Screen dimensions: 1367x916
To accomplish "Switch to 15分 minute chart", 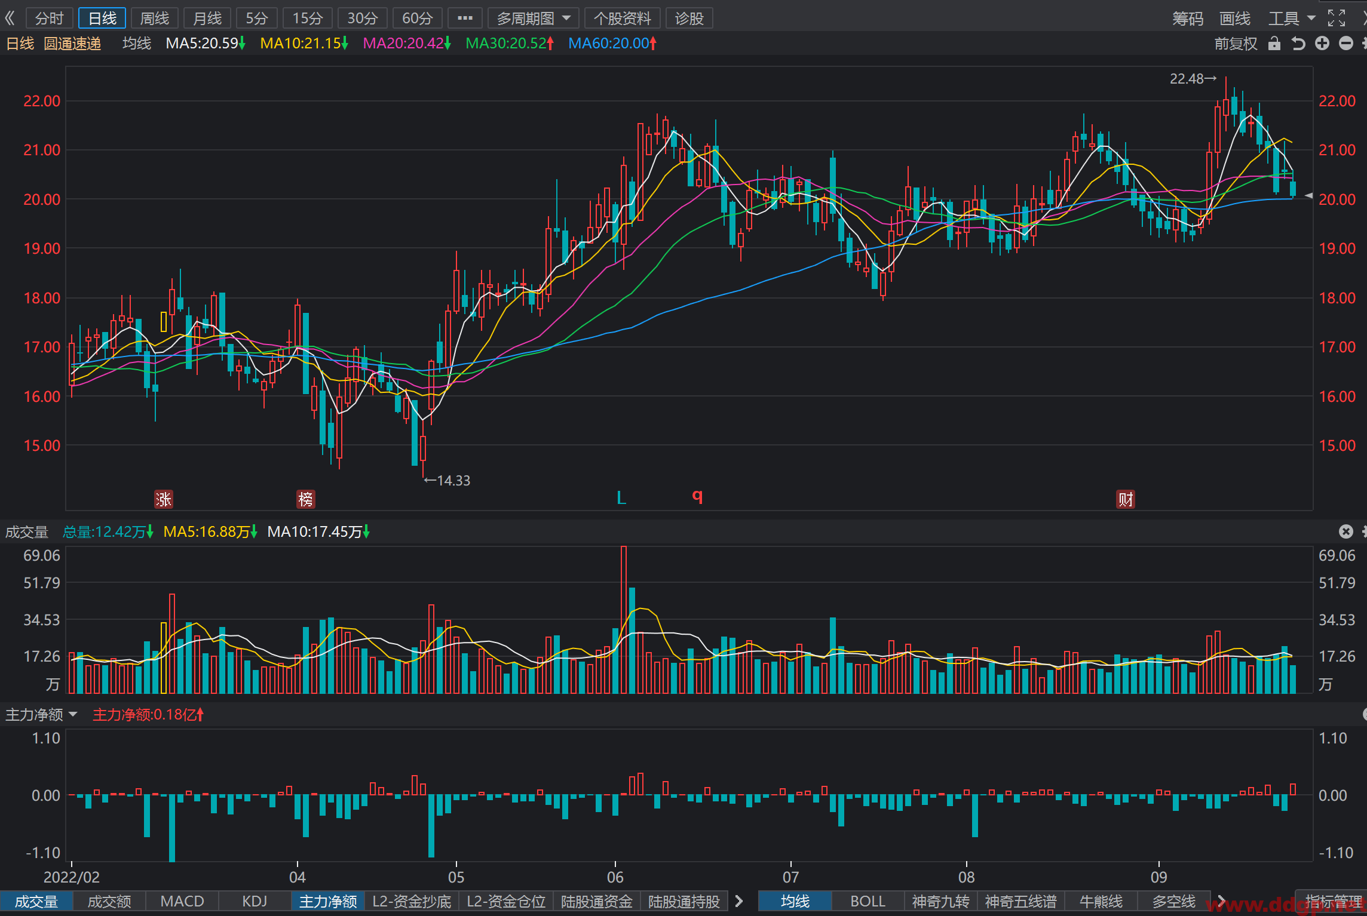I will coord(307,19).
